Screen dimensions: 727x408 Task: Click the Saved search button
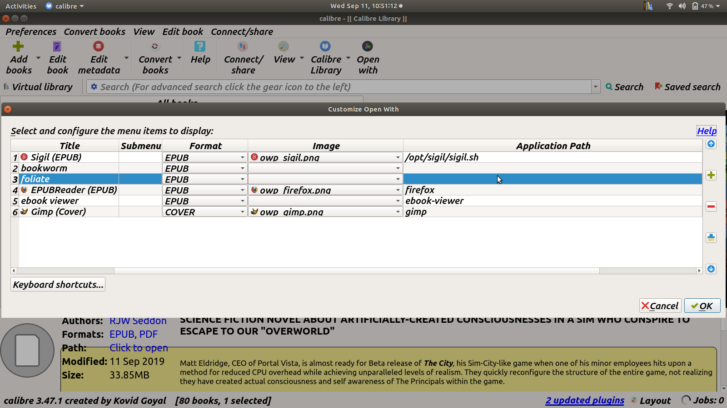click(687, 87)
